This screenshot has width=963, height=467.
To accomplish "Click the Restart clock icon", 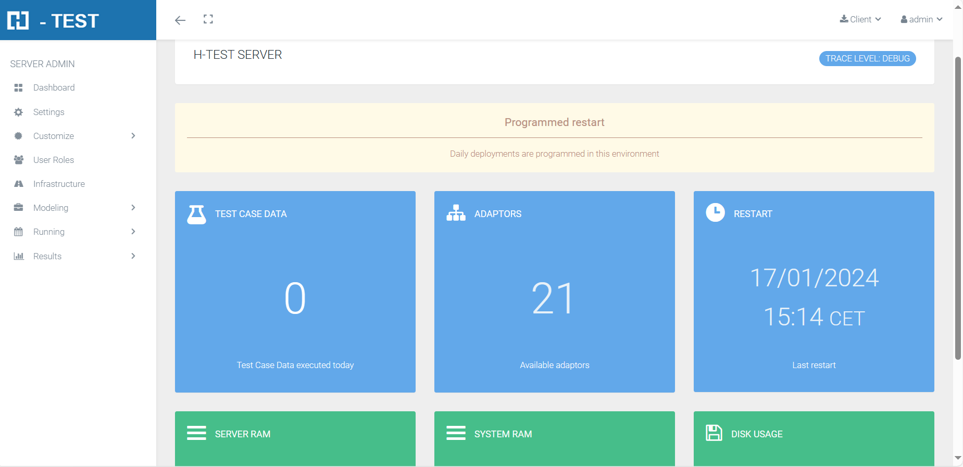I will [x=715, y=212].
